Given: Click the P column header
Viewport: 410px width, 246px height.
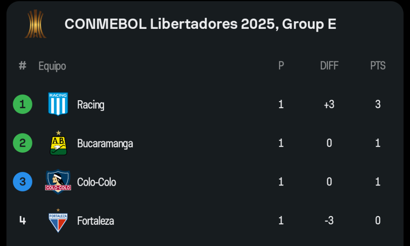Looking at the screenshot, I should point(281,66).
